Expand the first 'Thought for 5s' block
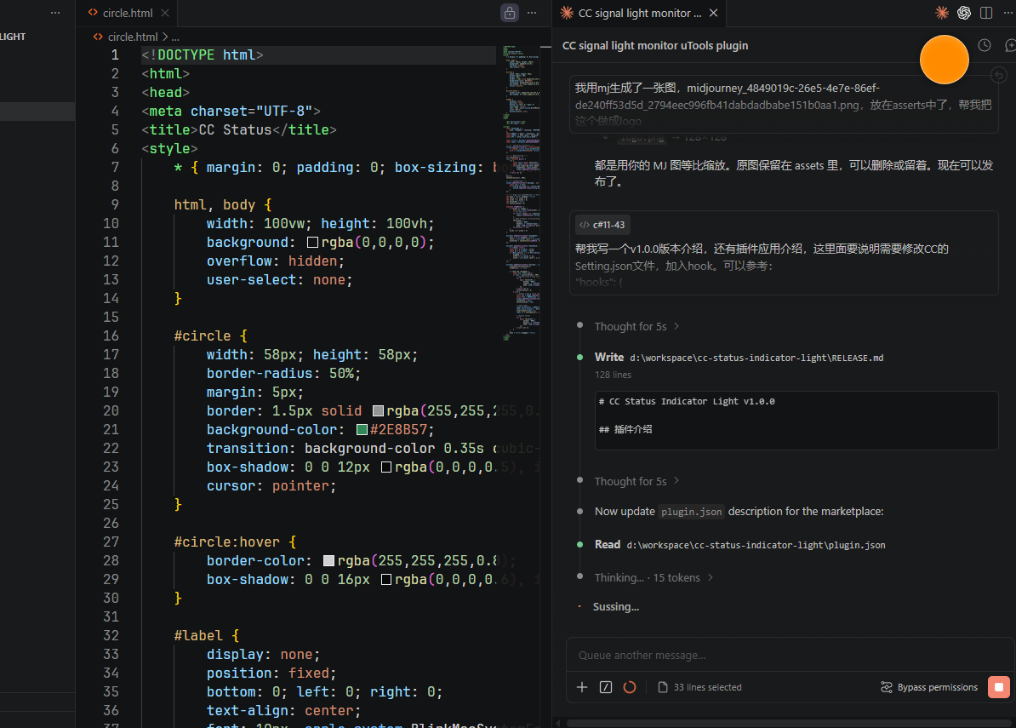The image size is (1016, 728). 636,326
